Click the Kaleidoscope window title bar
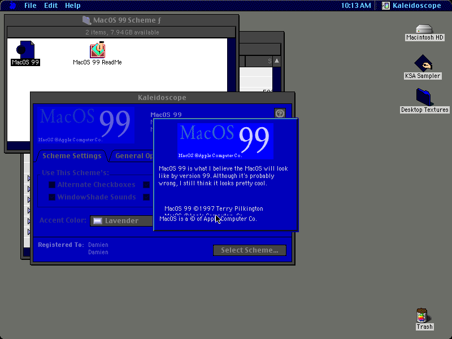452x339 pixels. coord(162,97)
